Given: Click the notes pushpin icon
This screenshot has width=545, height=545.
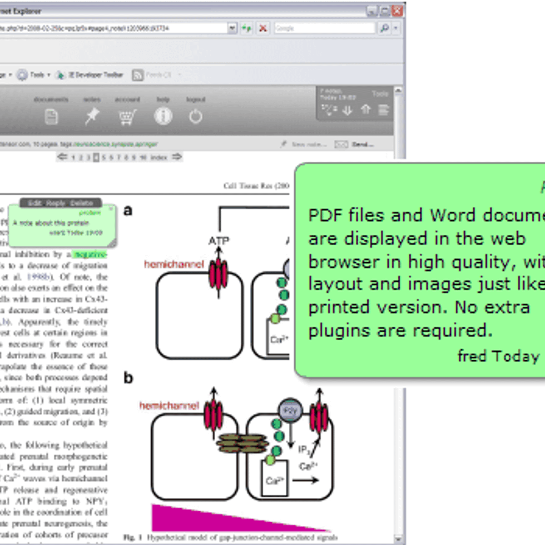Looking at the screenshot, I should (x=92, y=117).
